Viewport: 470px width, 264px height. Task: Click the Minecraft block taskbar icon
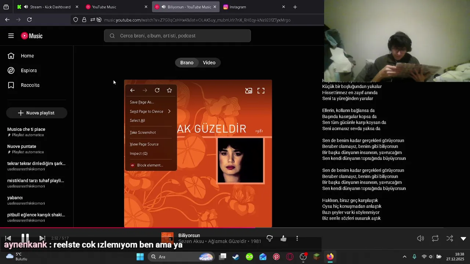pyautogui.click(x=317, y=257)
